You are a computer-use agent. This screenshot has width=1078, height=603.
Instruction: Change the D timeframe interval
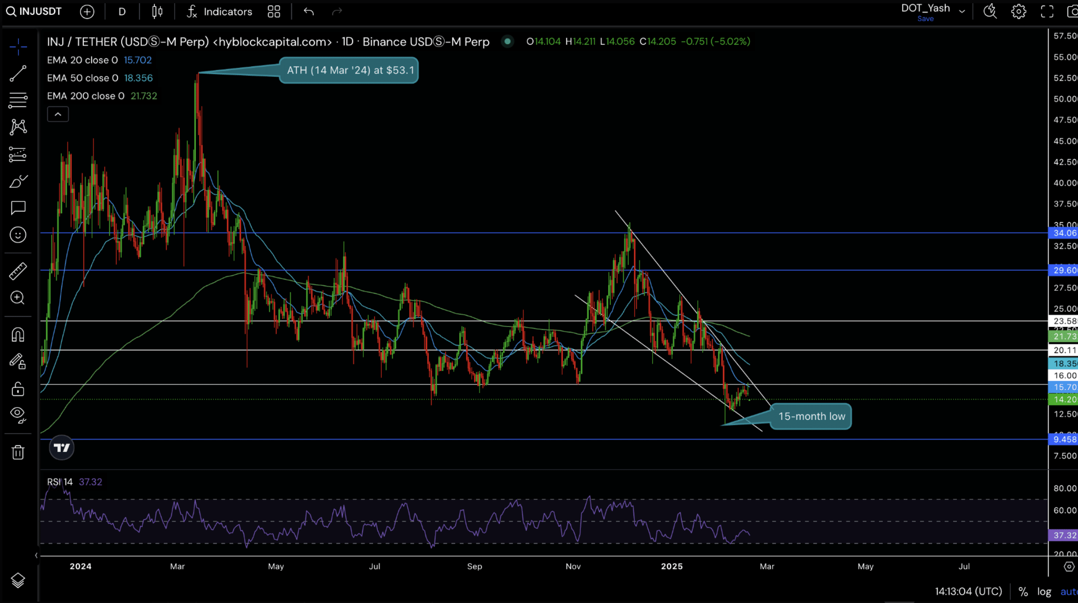pos(122,12)
